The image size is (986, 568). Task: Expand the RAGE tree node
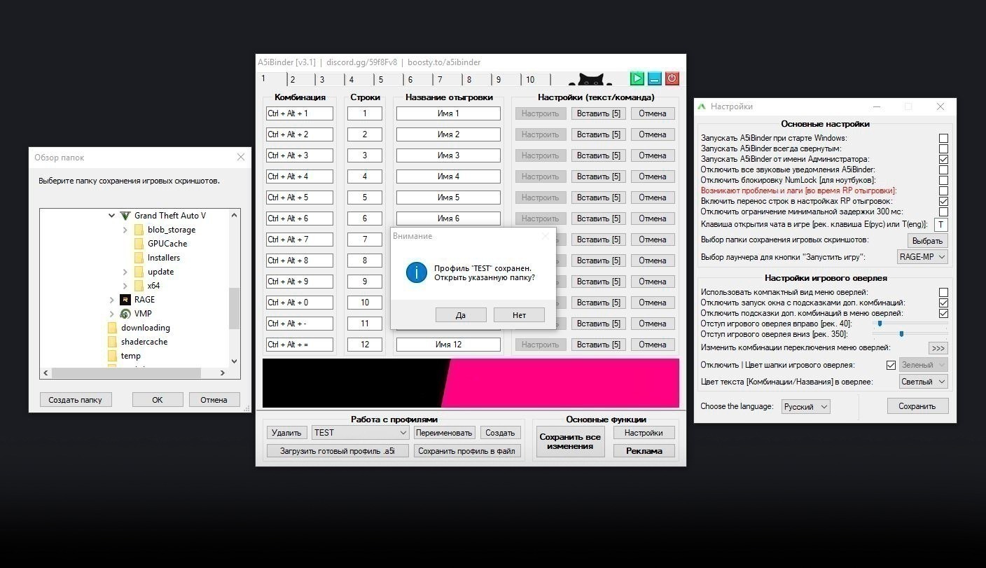point(111,300)
